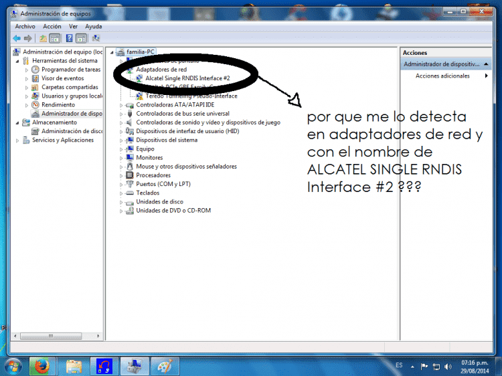Click the Procesadores chip icon
This screenshot has height=376, width=502.
(129, 175)
